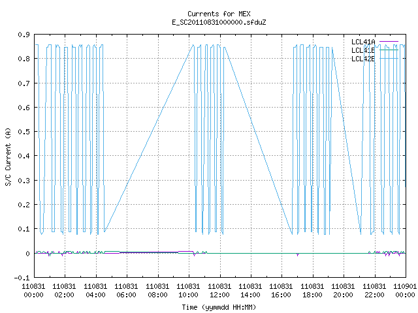Viewport: 418px width, 313px height.
Task: Click the 110831 18:00 x-axis tick label
Action: click(312, 291)
